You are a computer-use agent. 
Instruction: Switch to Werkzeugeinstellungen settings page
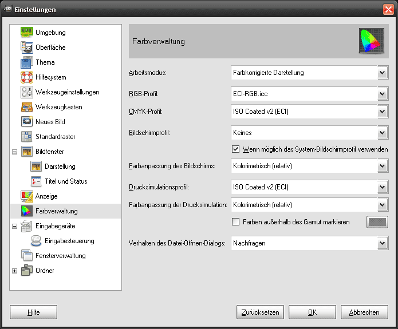67,92
